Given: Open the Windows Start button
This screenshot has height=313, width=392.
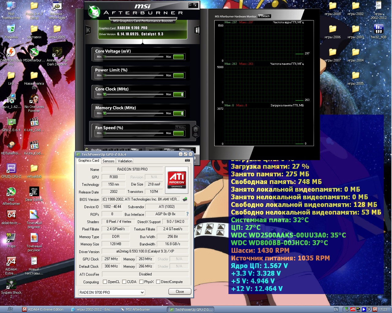Looking at the screenshot, I should 10,309.
